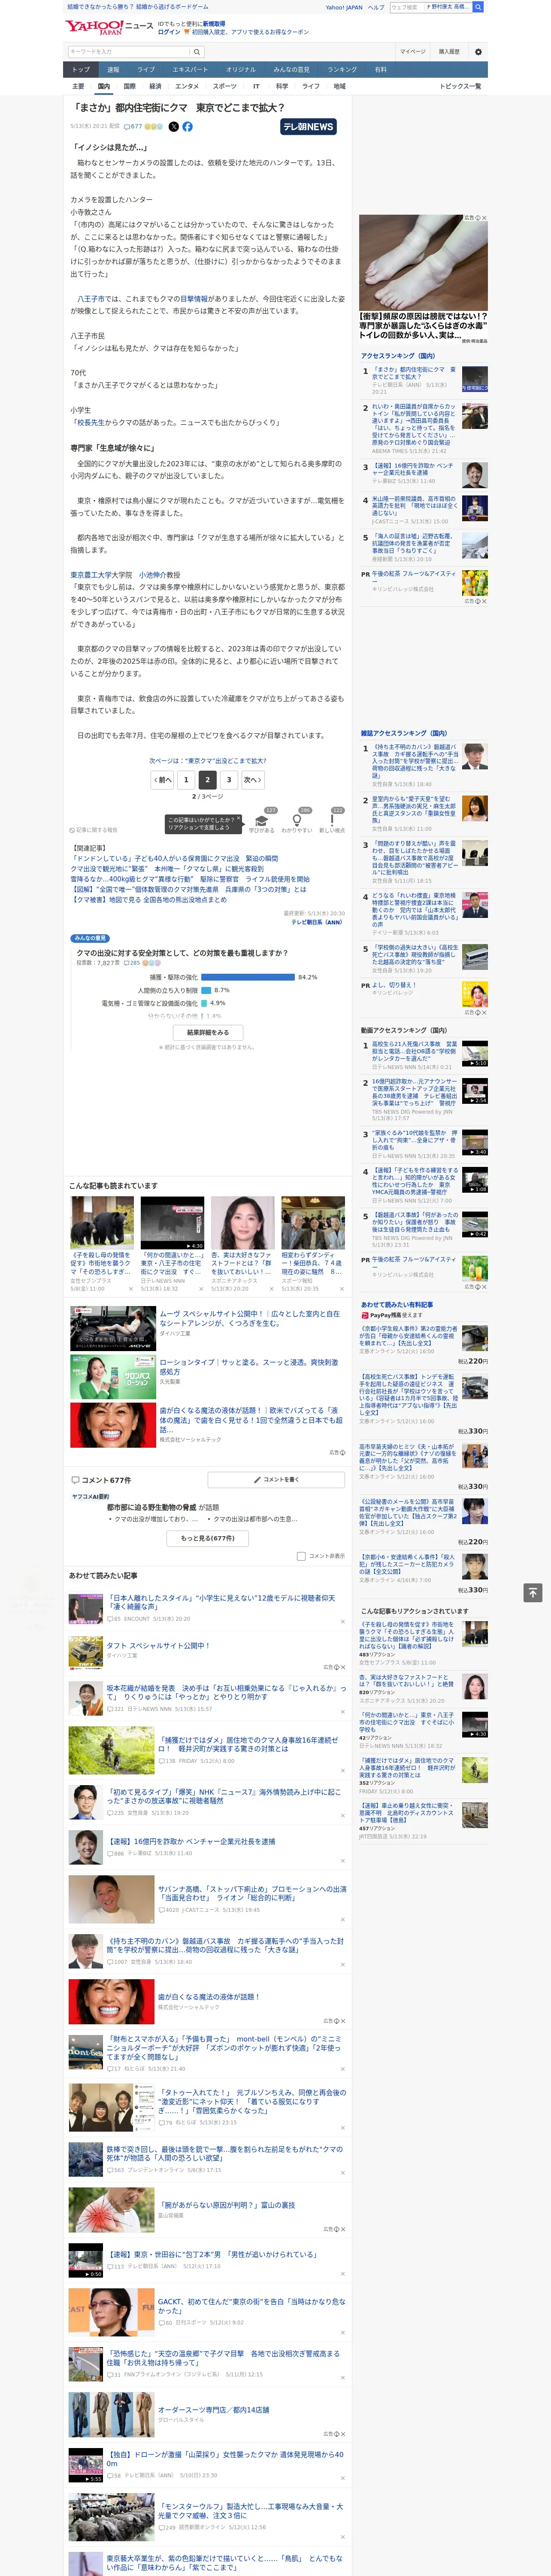Image resolution: width=551 pixels, height=2576 pixels.
Task: Open the ライブ navigation tab
Action: pyautogui.click(x=146, y=70)
